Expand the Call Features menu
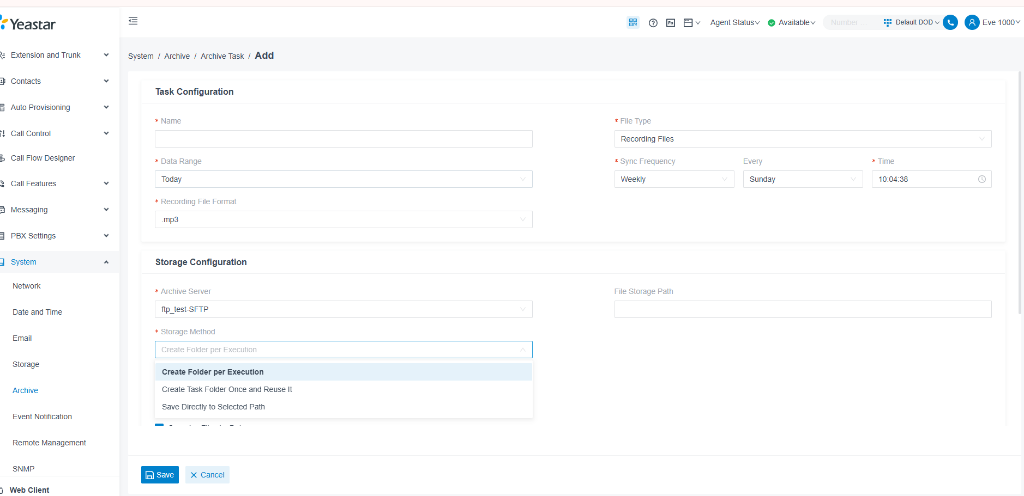 click(x=34, y=183)
